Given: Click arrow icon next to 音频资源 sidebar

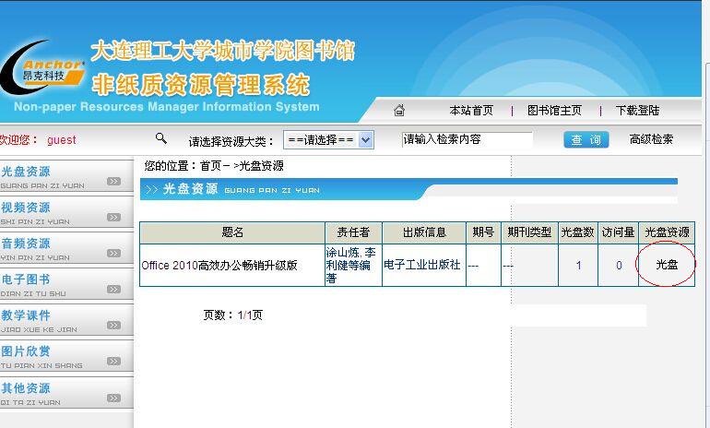Looking at the screenshot, I should point(114,254).
